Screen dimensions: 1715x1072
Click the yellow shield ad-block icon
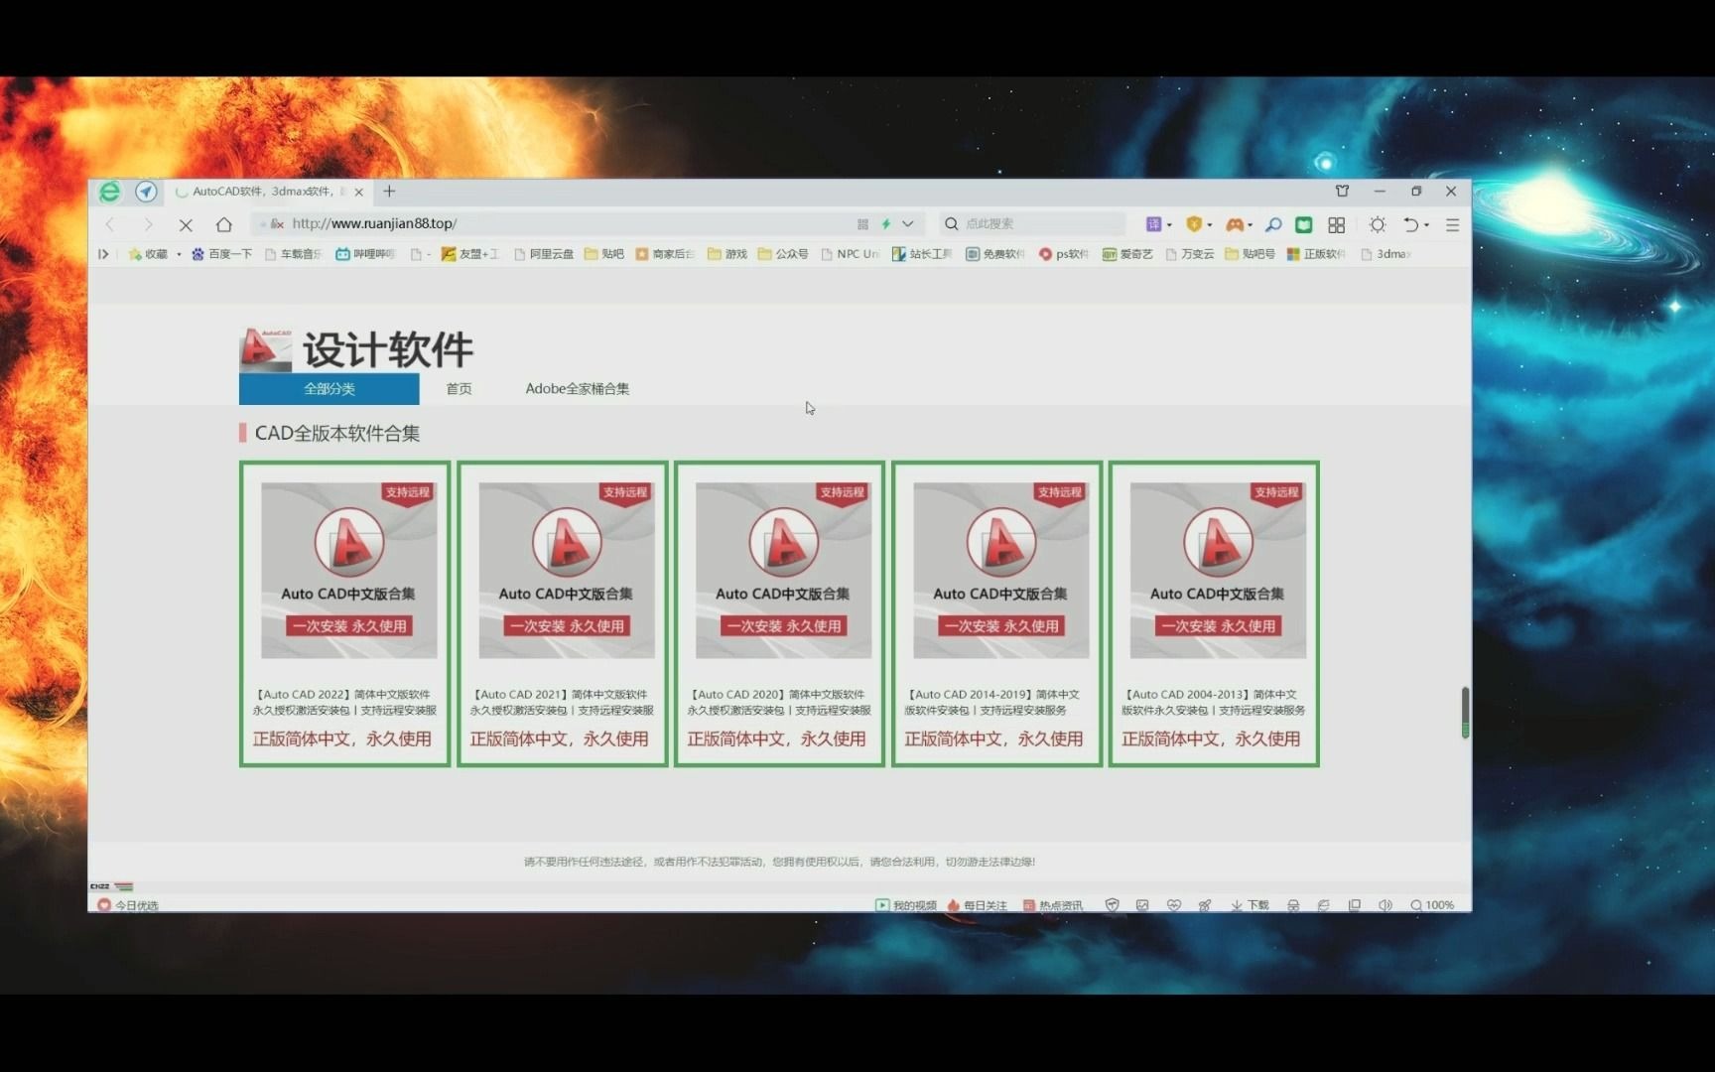[1194, 224]
